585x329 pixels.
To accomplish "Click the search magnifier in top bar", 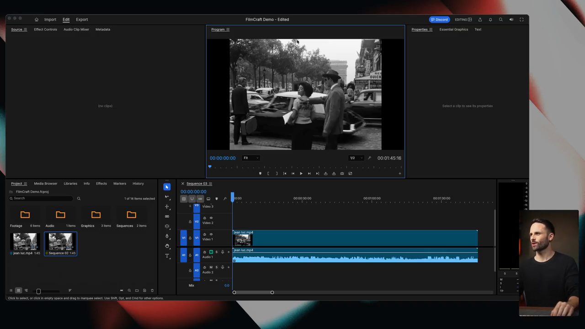I will tap(500, 20).
